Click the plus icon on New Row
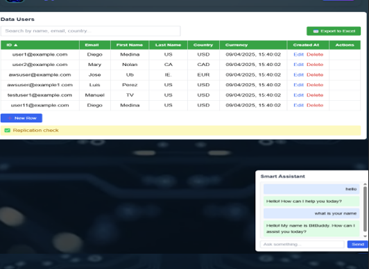369x269 pixels. click(x=10, y=118)
